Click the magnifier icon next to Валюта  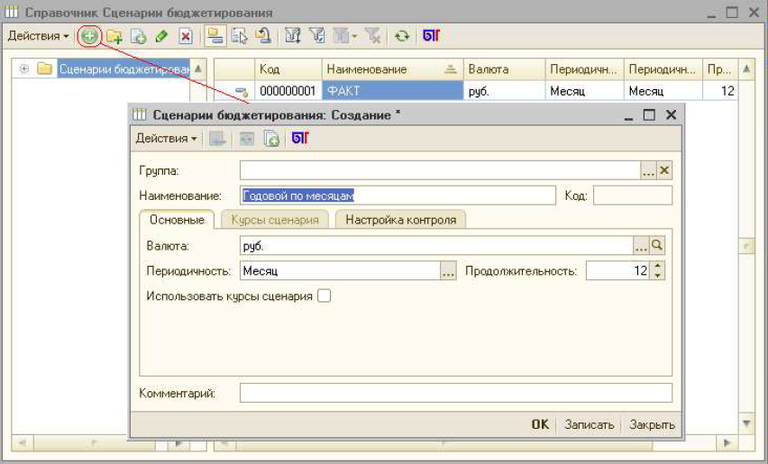point(657,245)
